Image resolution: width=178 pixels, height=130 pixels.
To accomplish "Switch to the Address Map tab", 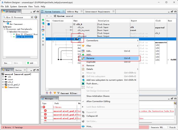I will click(x=73, y=12).
